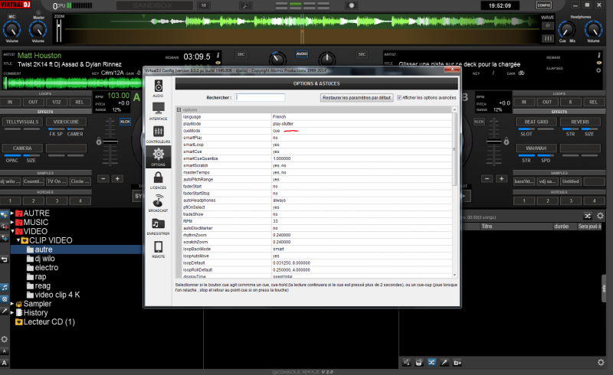The image size is (613, 375).
Task: Click deck A hotcue 1 button
Action: (x=10, y=201)
